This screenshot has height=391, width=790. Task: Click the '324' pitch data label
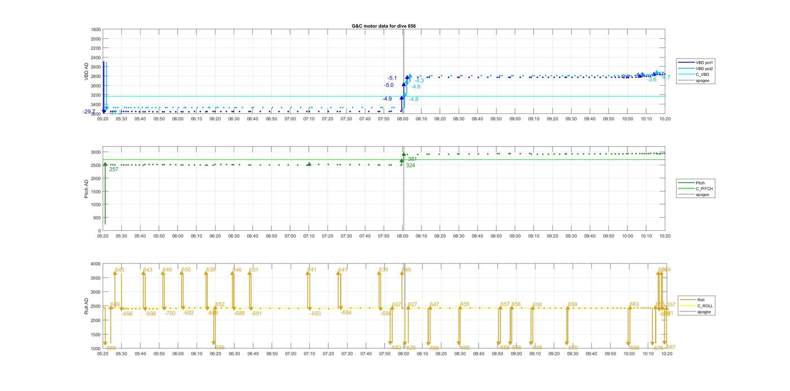coord(410,165)
